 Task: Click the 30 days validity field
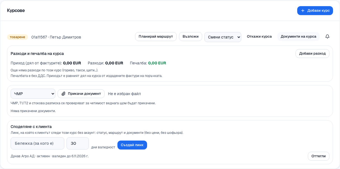tap(78, 143)
